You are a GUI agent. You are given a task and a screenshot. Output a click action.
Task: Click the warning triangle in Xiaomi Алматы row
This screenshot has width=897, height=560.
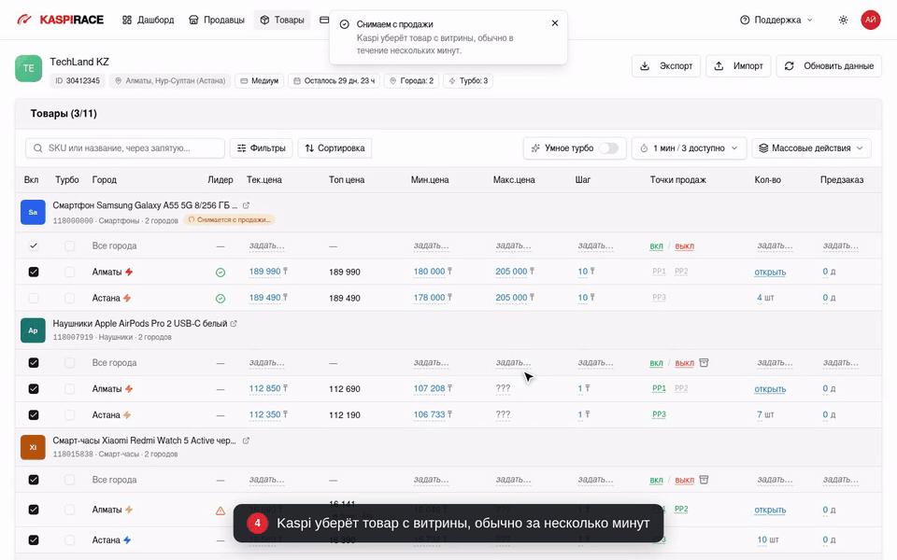221,511
